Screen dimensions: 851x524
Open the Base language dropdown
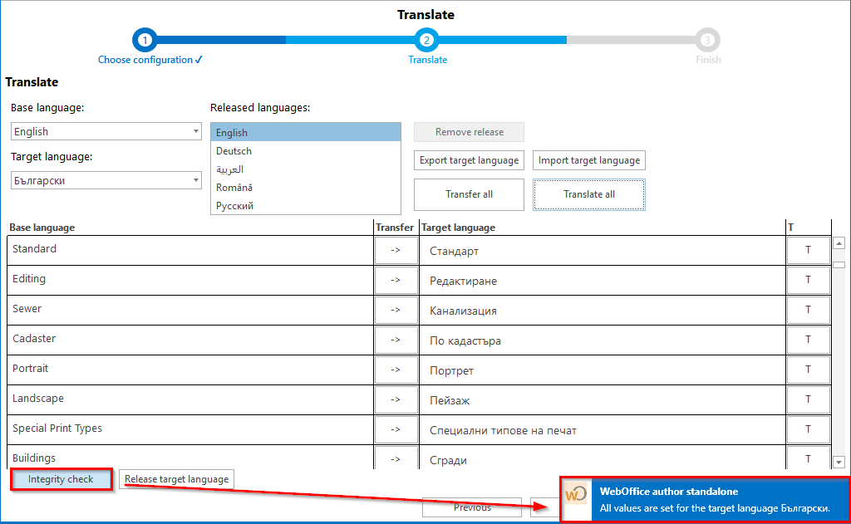(106, 131)
